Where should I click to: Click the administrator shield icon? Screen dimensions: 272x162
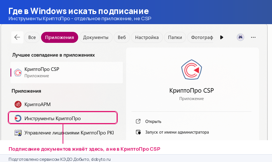coord(138,132)
